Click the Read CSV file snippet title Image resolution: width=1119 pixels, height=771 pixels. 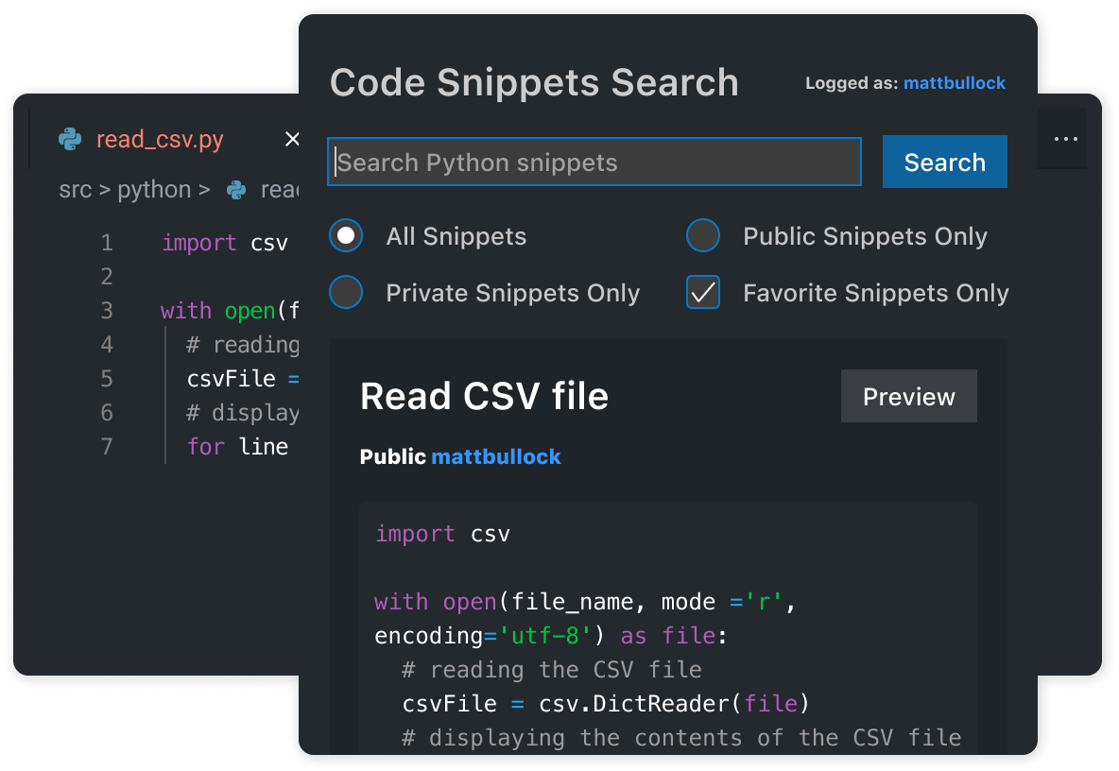tap(484, 396)
